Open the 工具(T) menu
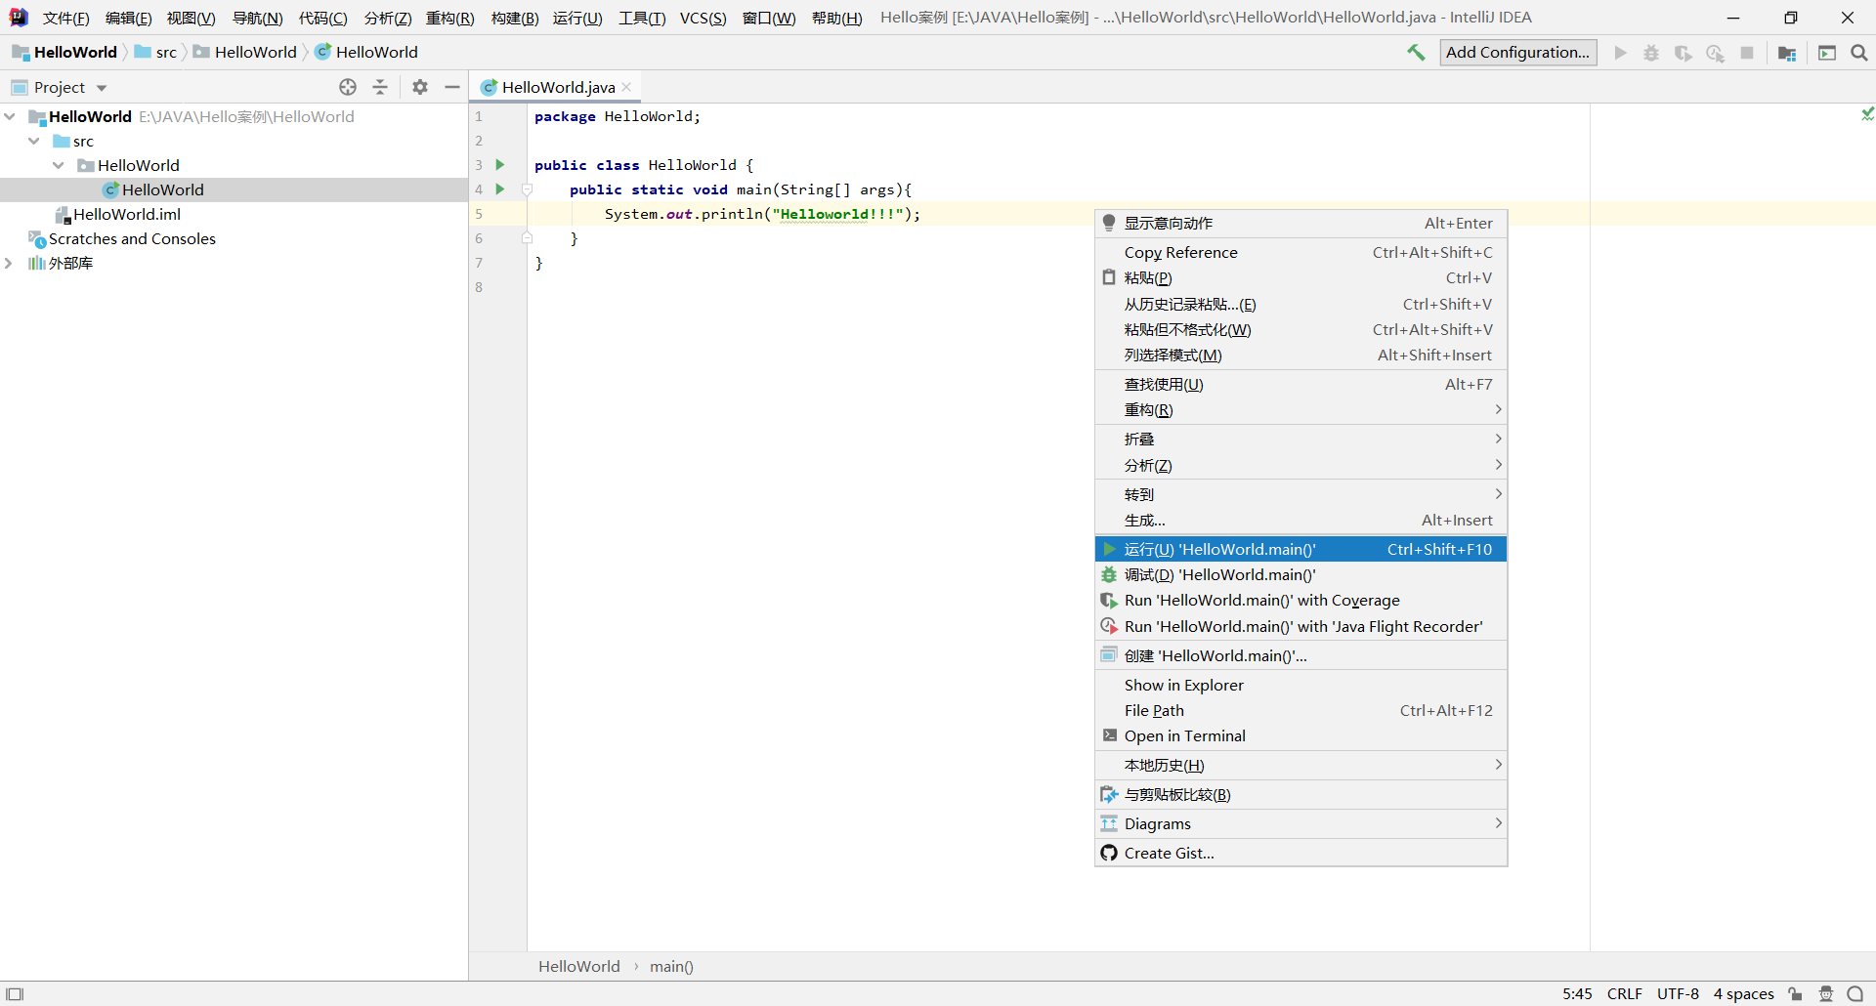The height and width of the screenshot is (1006, 1876). tap(642, 19)
